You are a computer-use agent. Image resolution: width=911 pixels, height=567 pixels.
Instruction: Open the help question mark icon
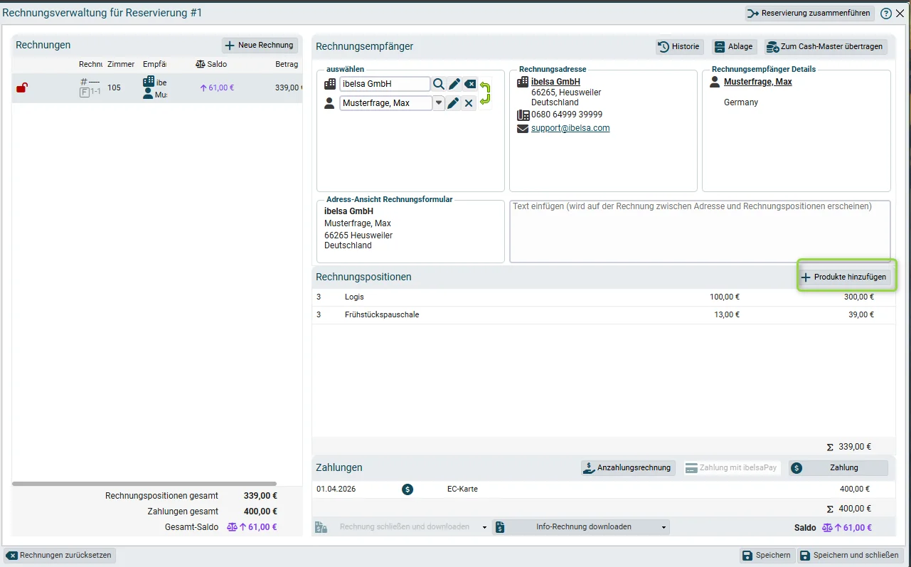(x=886, y=14)
